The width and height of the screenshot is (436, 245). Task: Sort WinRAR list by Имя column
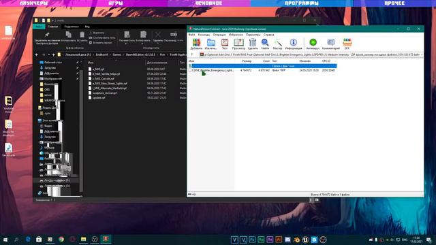[x=191, y=61]
